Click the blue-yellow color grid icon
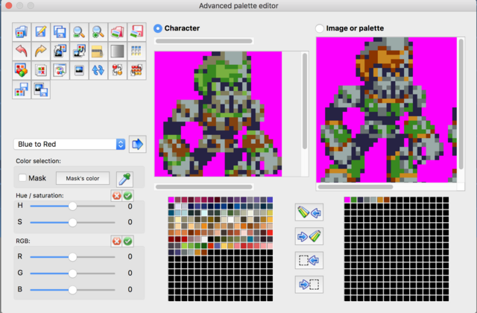This screenshot has width=477, height=313. point(136,51)
